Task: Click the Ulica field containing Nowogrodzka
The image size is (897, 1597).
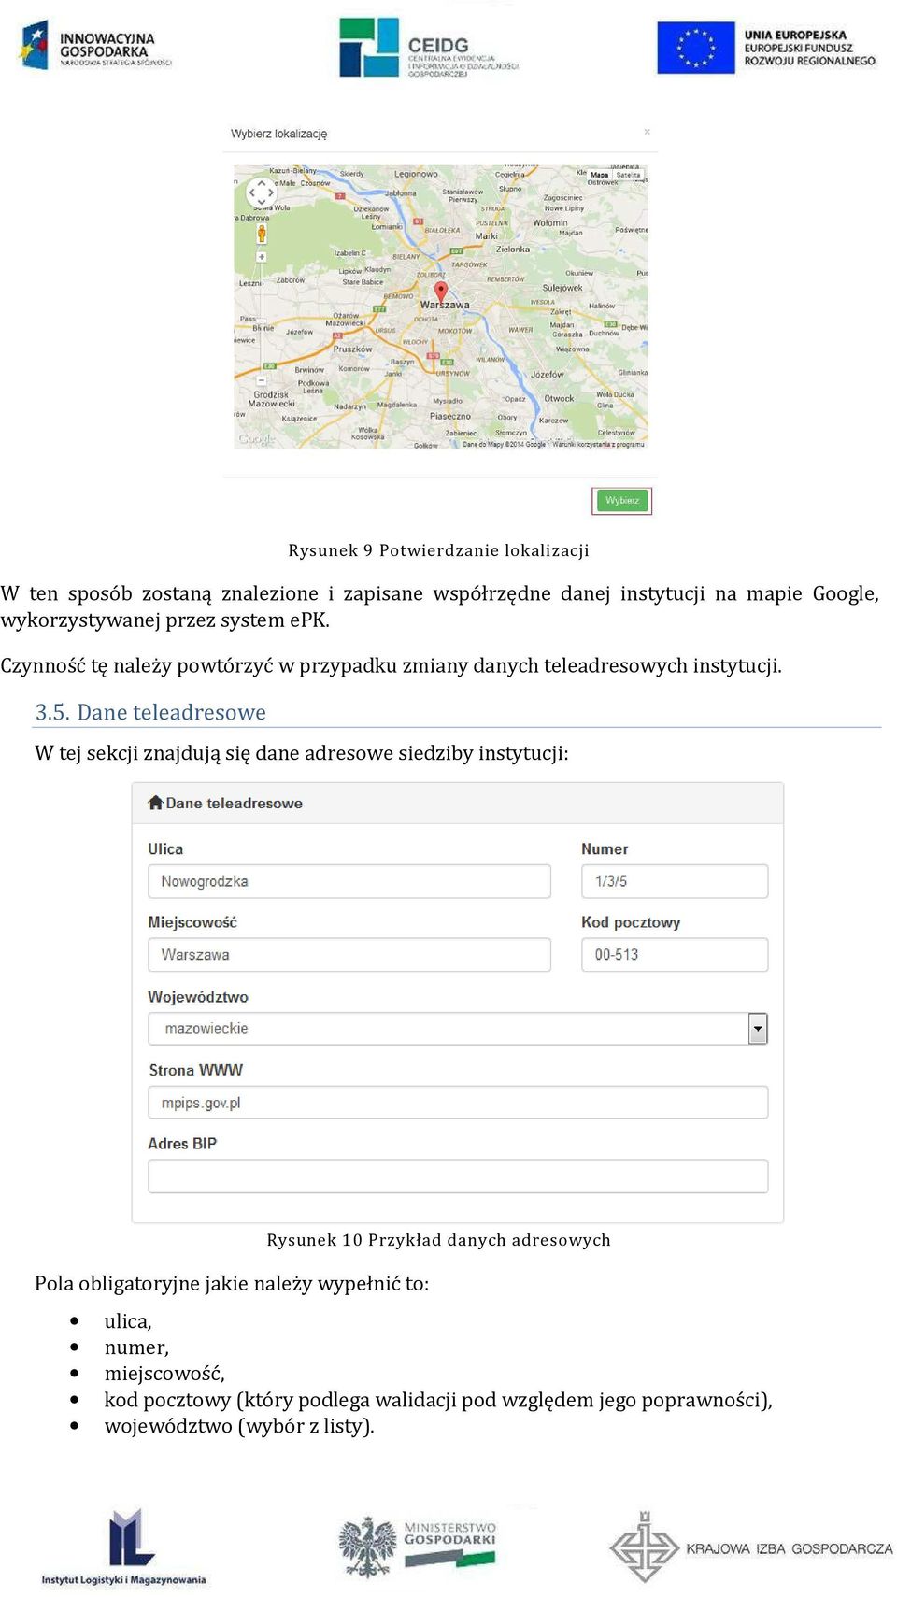Action: point(349,881)
